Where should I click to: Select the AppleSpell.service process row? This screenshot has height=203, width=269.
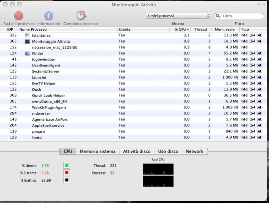[x=134, y=125]
